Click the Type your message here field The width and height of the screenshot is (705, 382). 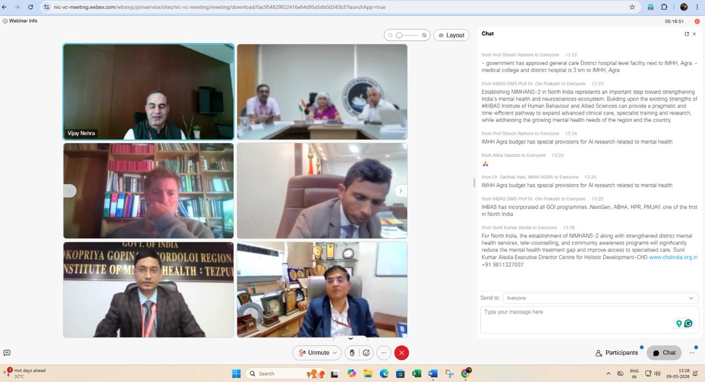(588, 320)
